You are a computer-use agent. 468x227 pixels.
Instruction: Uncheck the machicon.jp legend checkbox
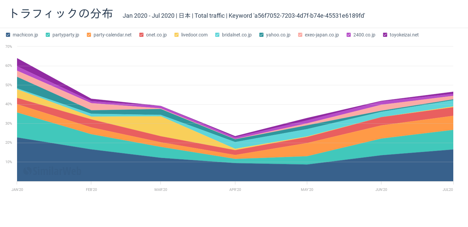8,35
